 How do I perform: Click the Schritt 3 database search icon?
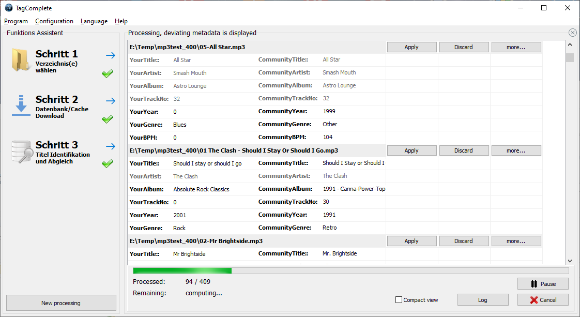tap(22, 152)
